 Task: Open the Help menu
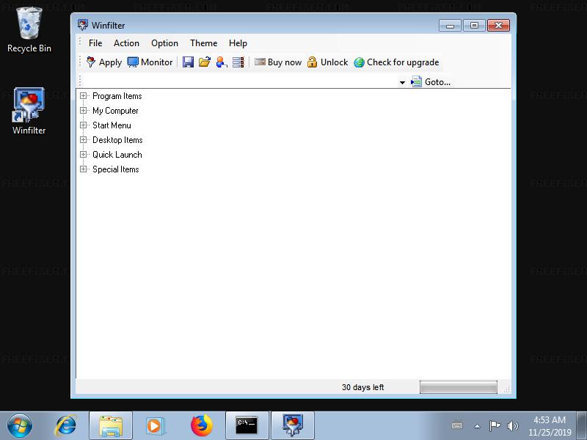pyautogui.click(x=238, y=43)
